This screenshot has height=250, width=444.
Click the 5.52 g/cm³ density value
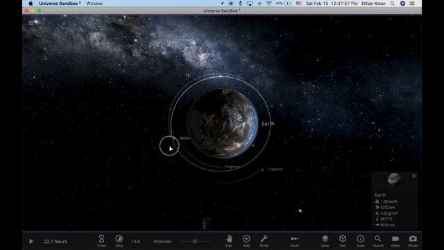click(389, 213)
